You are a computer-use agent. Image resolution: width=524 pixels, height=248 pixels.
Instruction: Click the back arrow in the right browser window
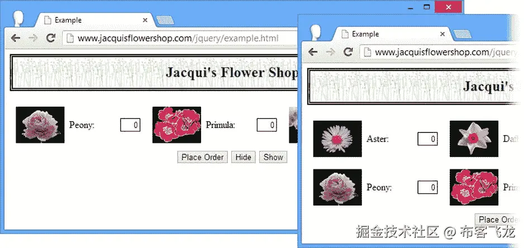[x=313, y=52]
